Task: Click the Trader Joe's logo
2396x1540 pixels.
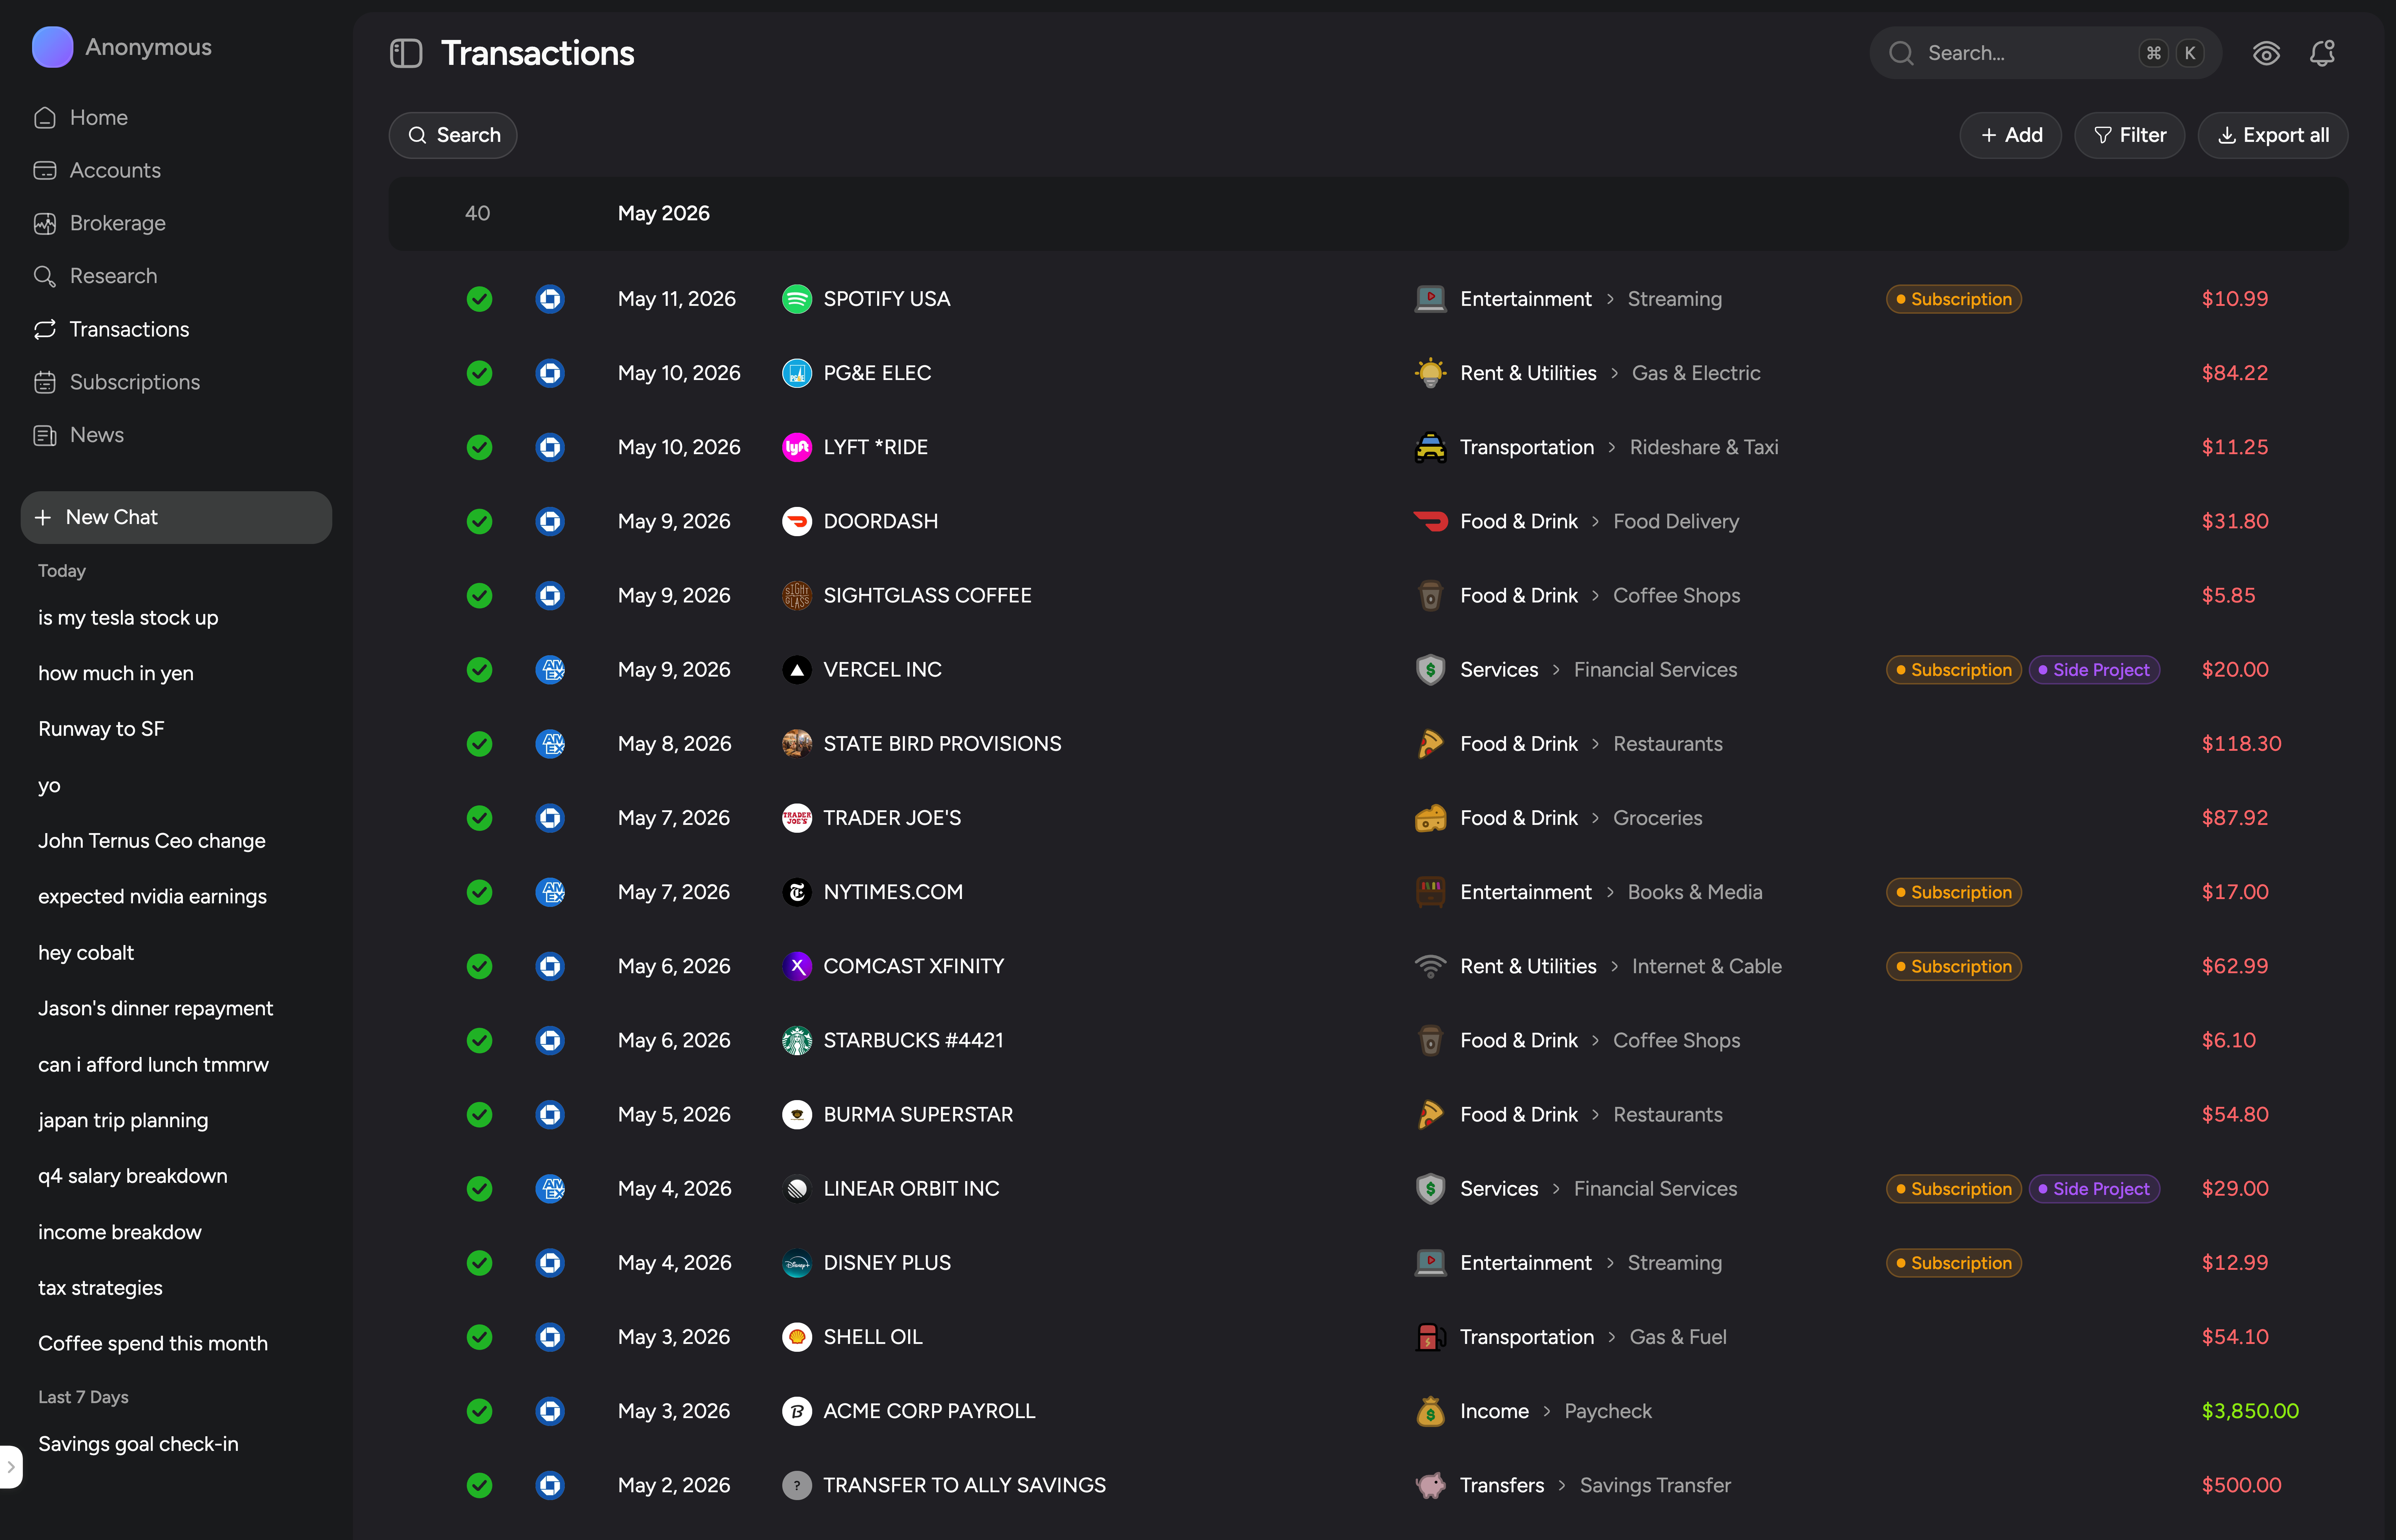Action: coord(796,818)
